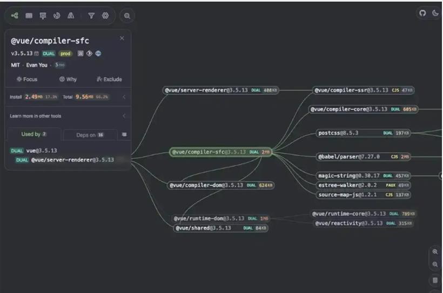Image resolution: width=443 pixels, height=293 pixels.
Task: Expand the Install/Total size row chevron
Action: pos(124,97)
